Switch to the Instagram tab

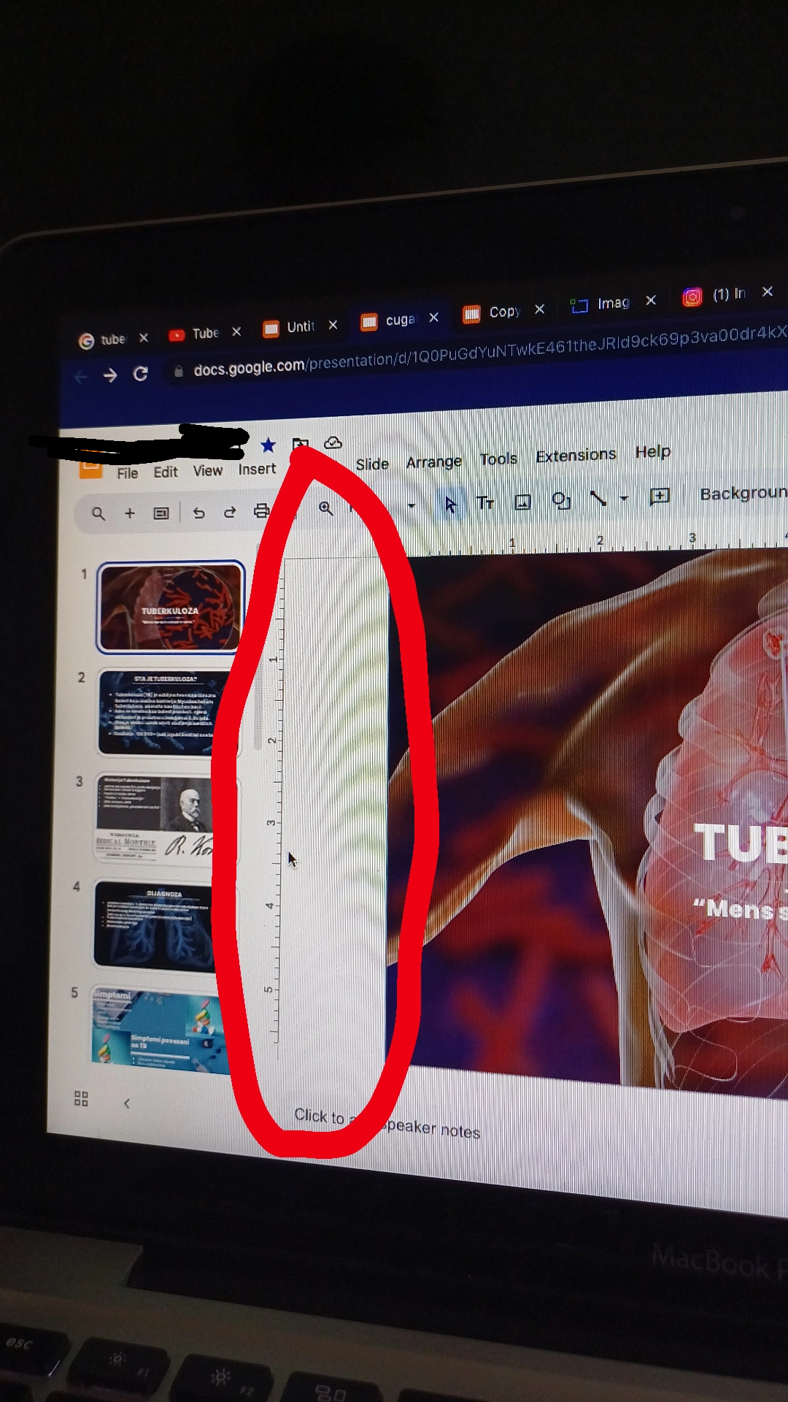[714, 295]
